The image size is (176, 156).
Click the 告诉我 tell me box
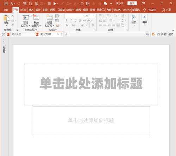(x=152, y=10)
